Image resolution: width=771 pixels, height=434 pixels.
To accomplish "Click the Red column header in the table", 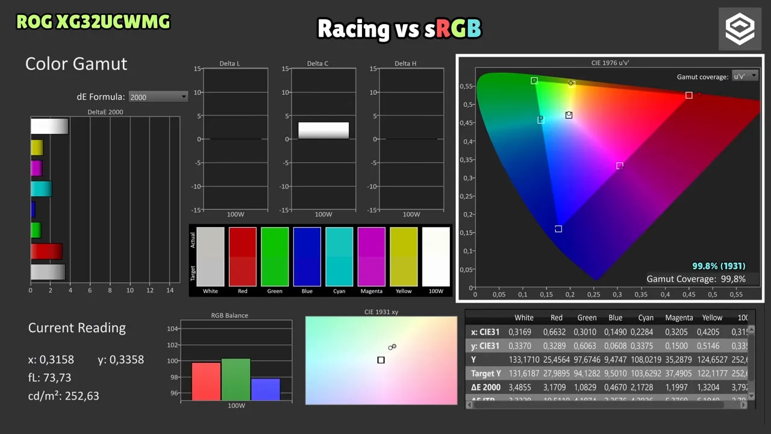I will click(x=557, y=318).
